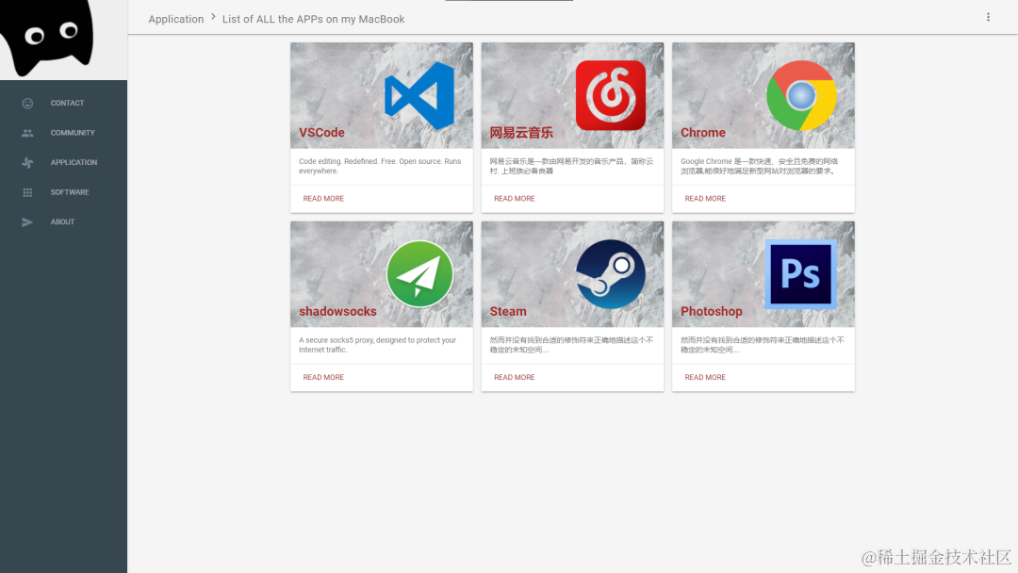Open the three-dot overflow menu
The width and height of the screenshot is (1018, 573).
coord(988,18)
